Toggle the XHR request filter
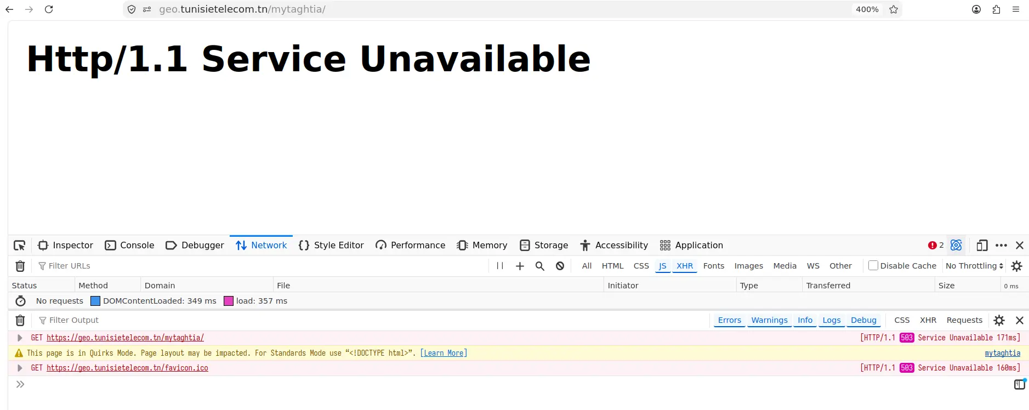Image resolution: width=1029 pixels, height=410 pixels. click(x=685, y=266)
